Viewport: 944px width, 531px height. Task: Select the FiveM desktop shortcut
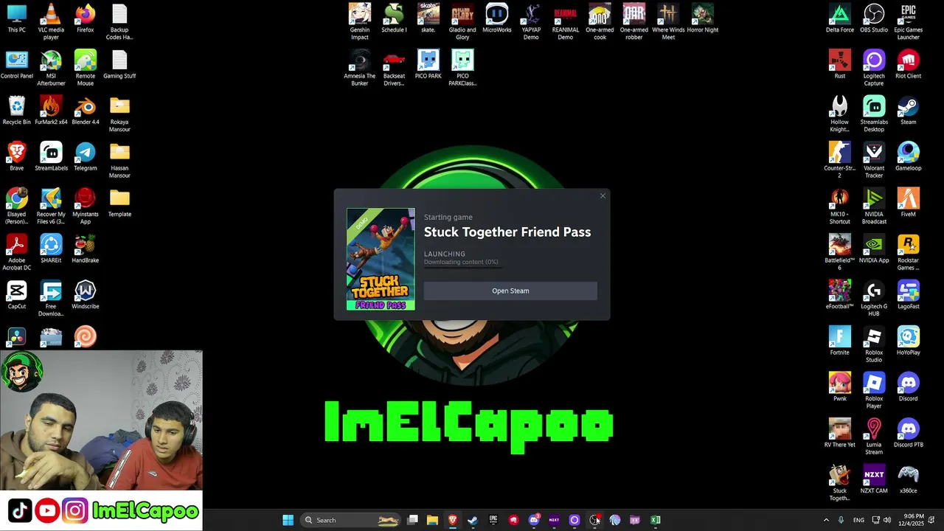[x=909, y=203]
